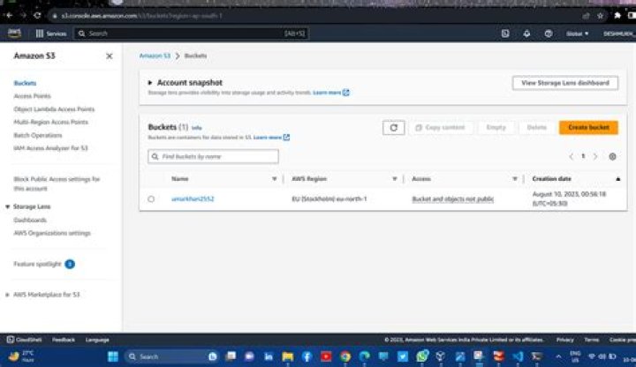
Task: Open IAM Access Analyzer for S3
Action: click(50, 148)
